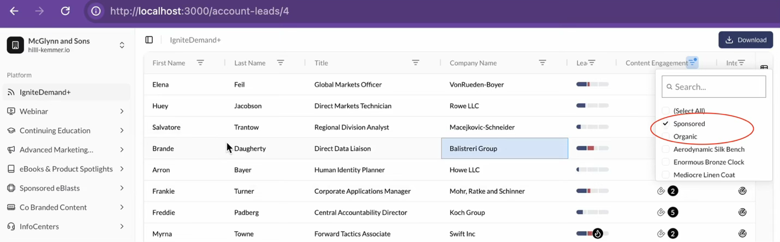Click the browser back arrow

tap(14, 11)
